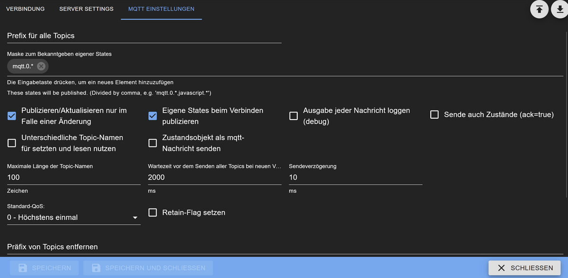Open the Server Settings tab
This screenshot has width=568, height=278.
pyautogui.click(x=86, y=9)
